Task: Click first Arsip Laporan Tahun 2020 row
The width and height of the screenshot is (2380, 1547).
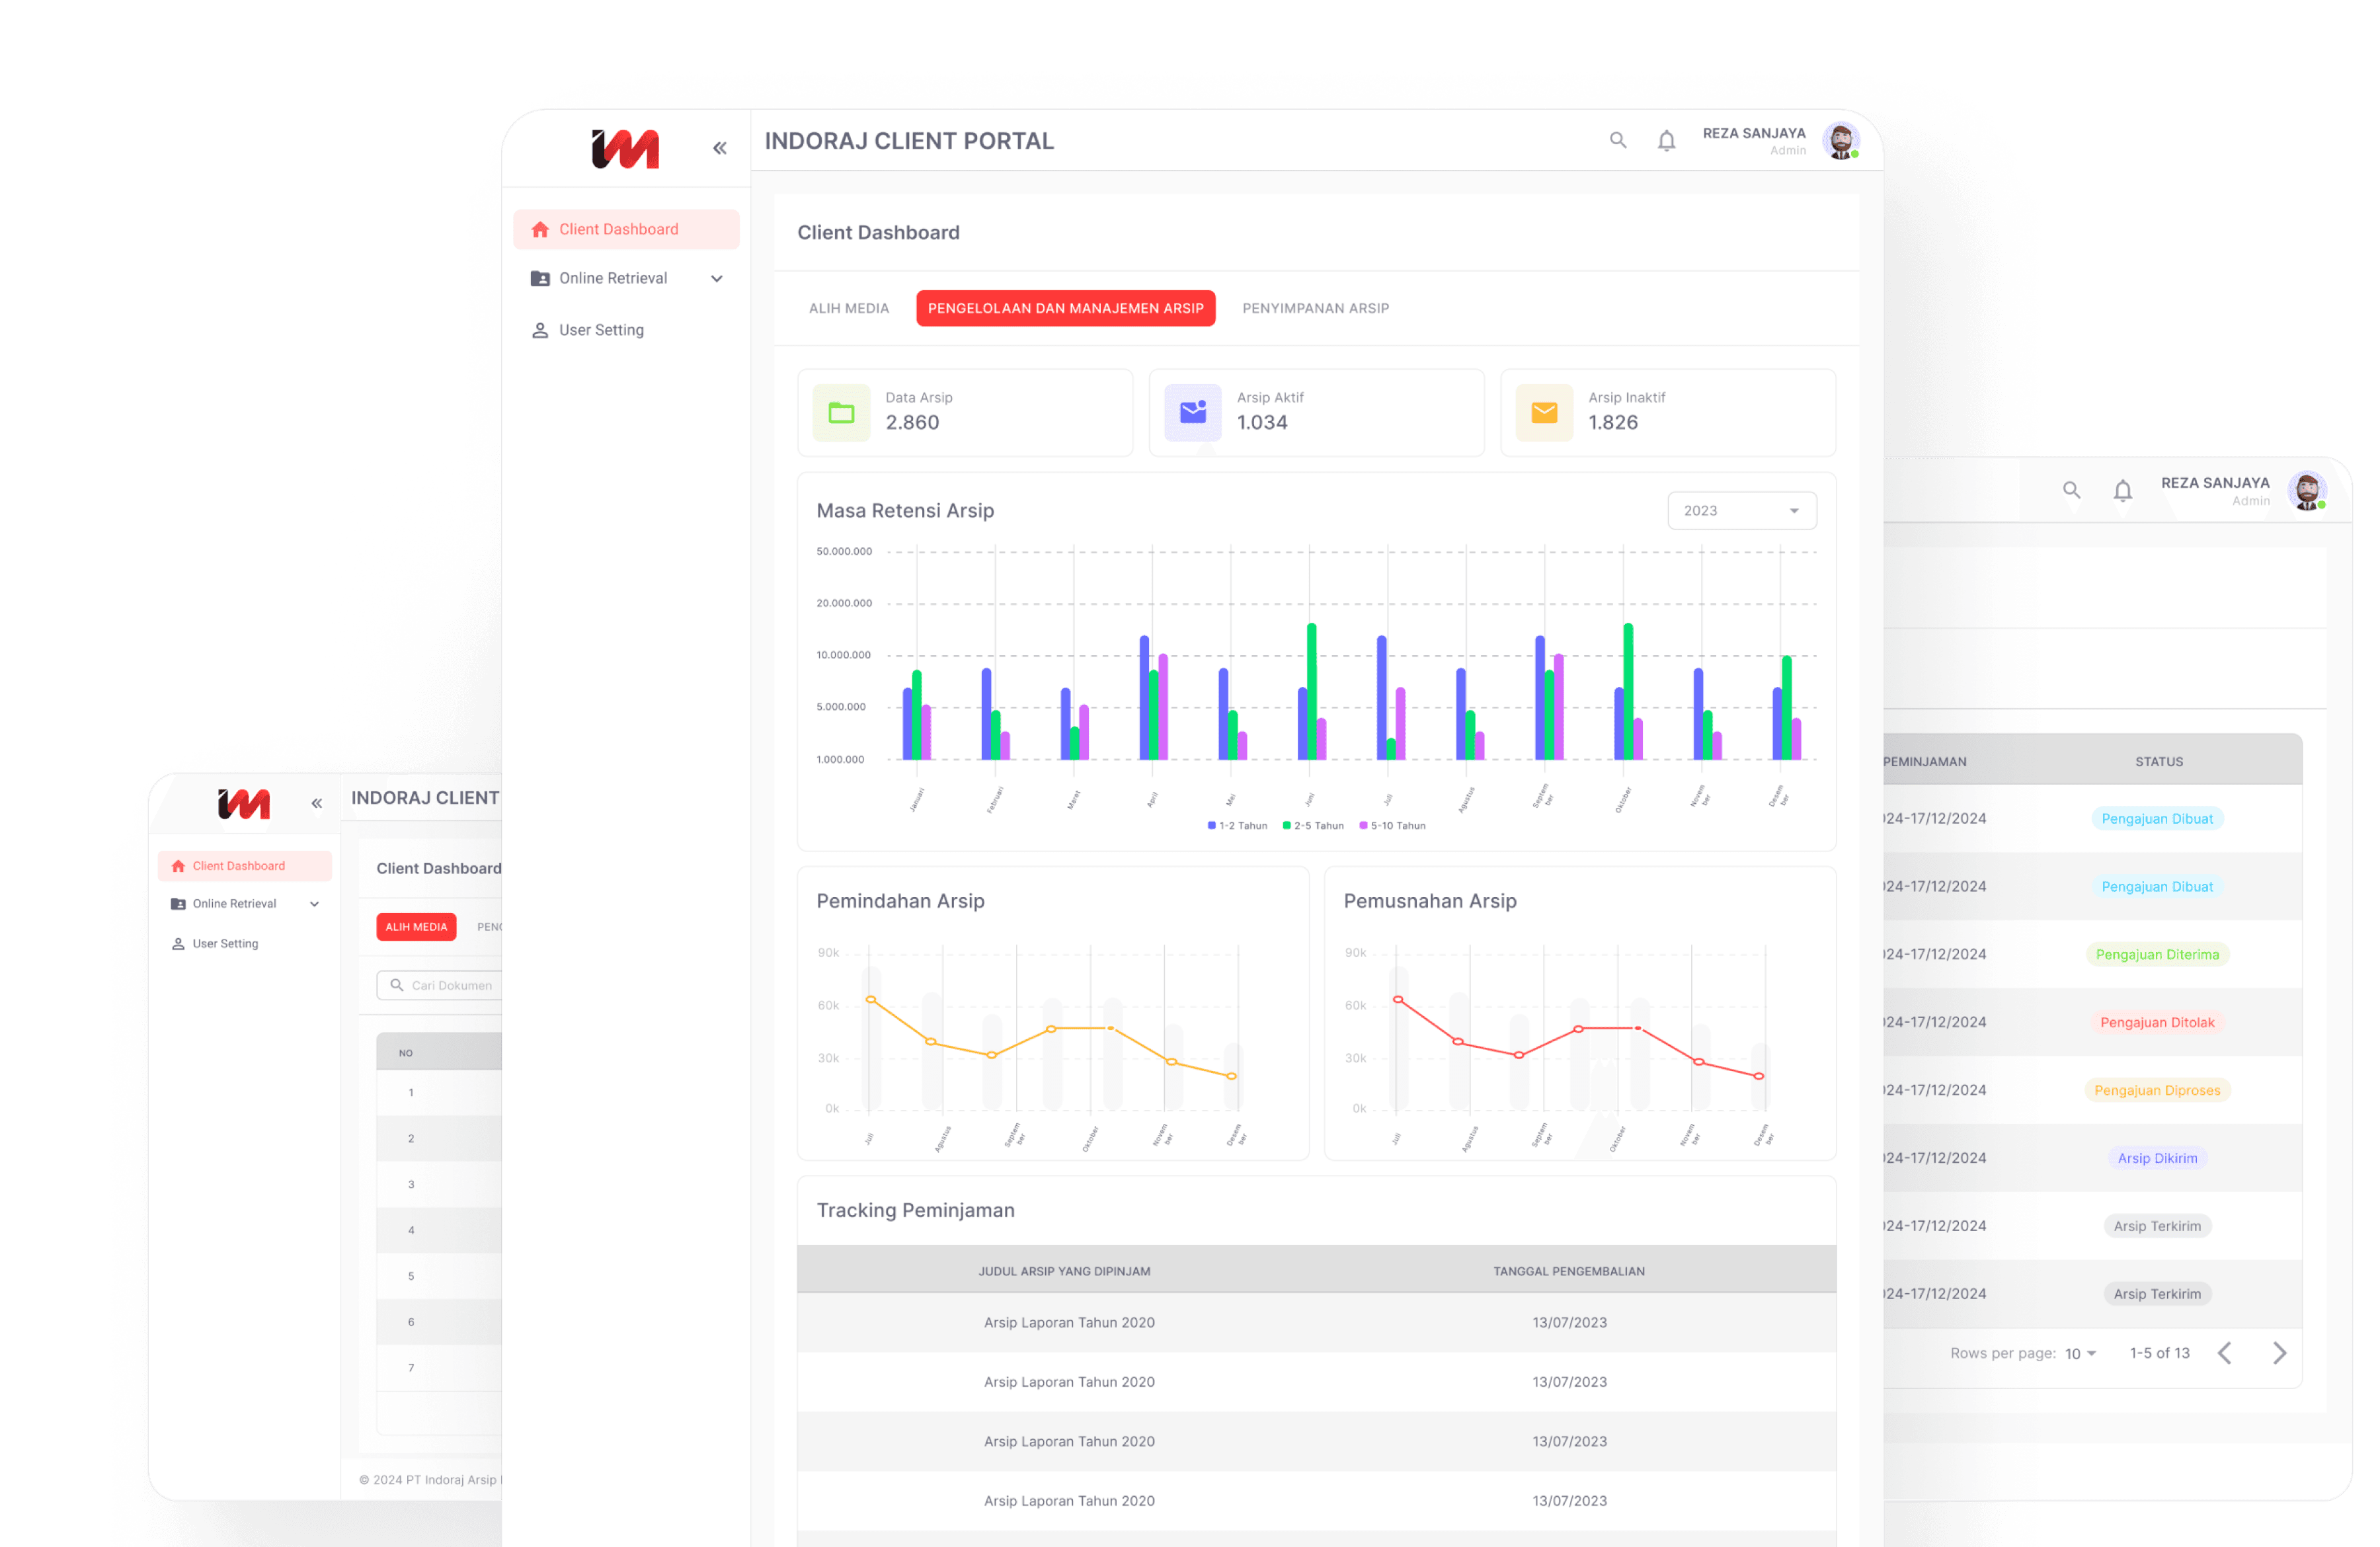Action: [x=1315, y=1323]
